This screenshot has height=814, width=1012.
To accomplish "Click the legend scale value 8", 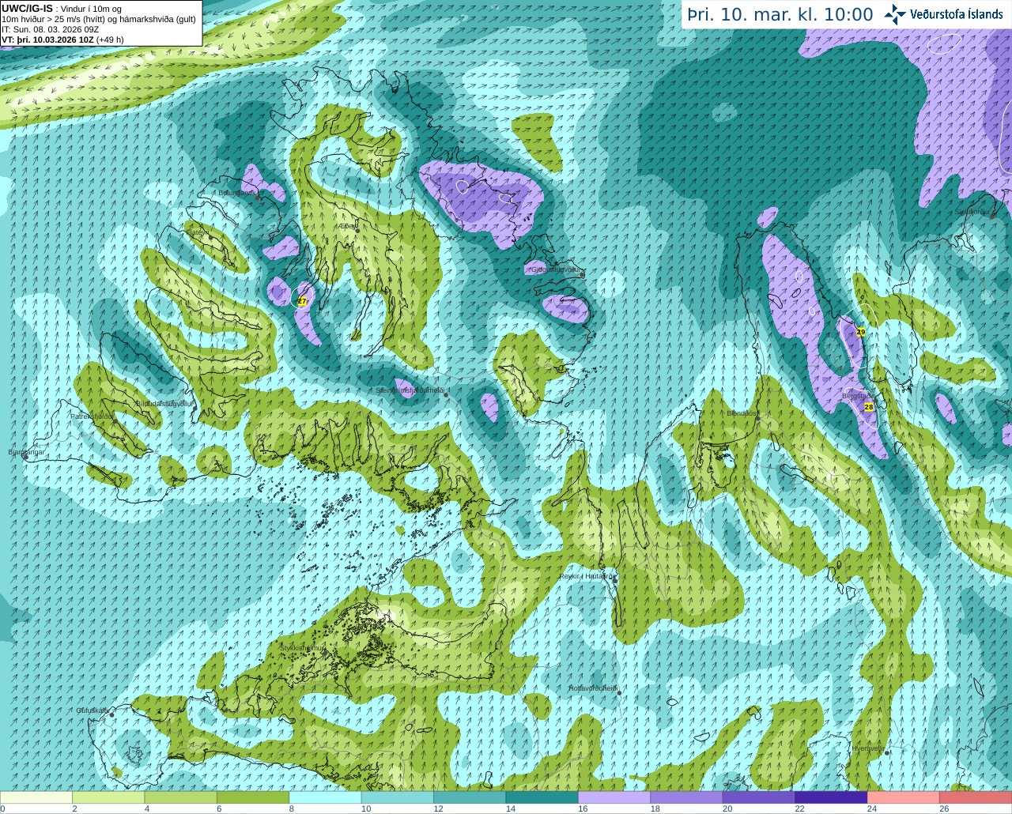I will tap(293, 809).
